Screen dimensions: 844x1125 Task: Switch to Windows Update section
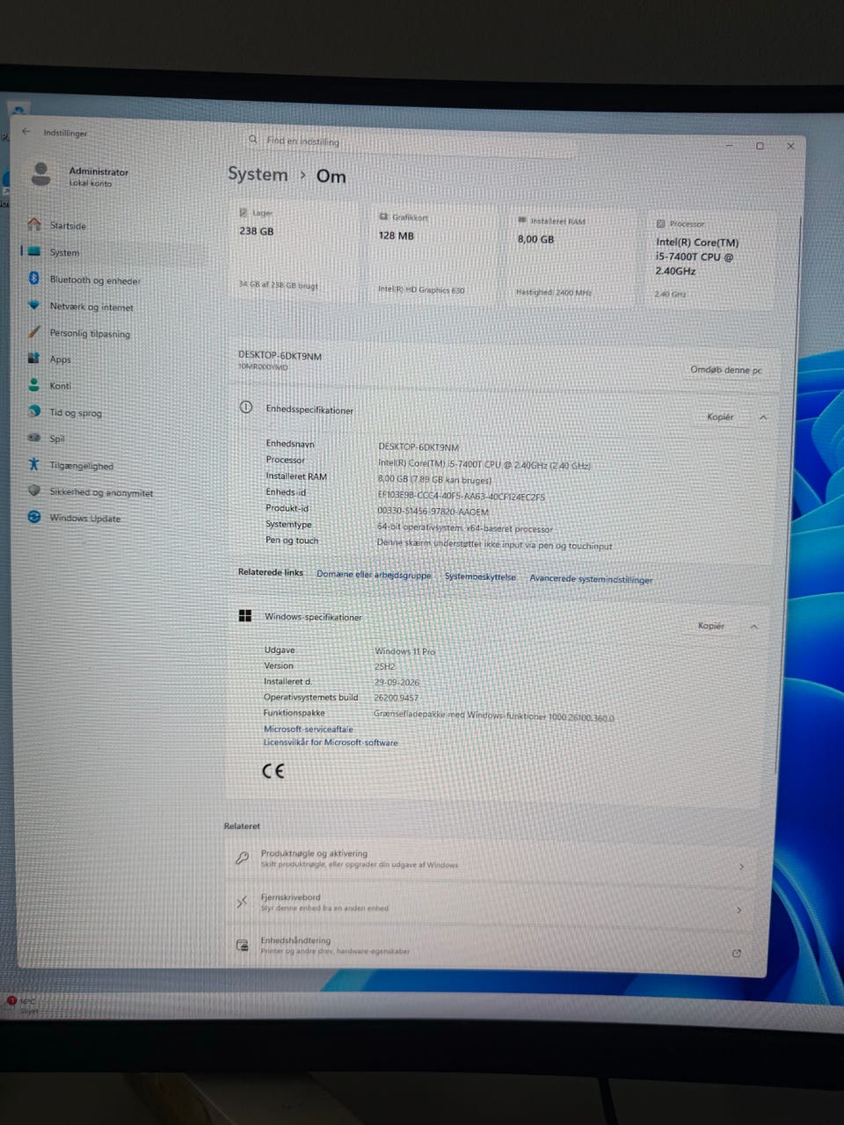(84, 518)
